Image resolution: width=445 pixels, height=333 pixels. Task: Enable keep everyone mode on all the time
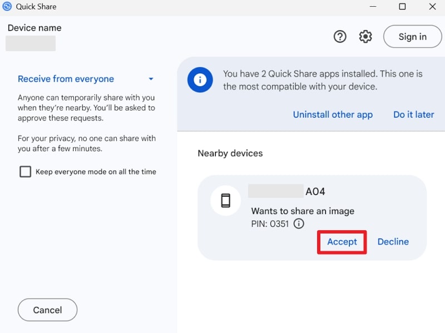coord(25,172)
